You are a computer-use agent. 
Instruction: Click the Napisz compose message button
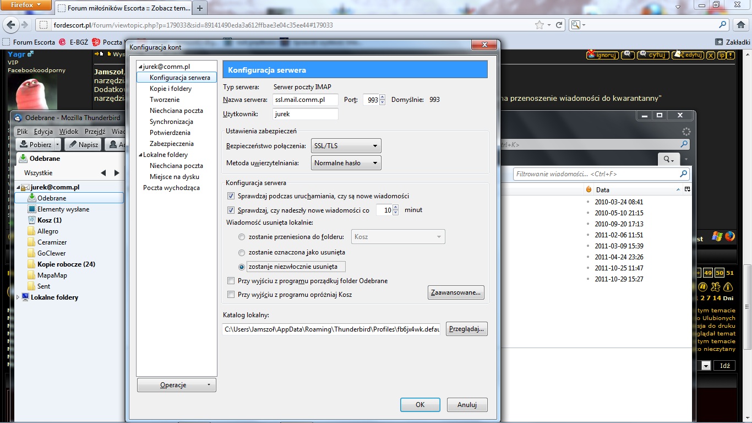[83, 144]
